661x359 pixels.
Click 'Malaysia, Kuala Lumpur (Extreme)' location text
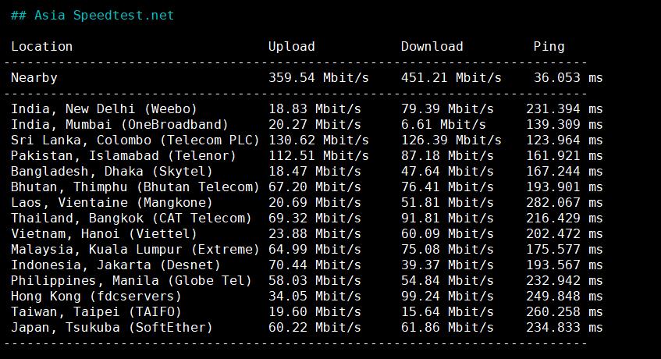(x=135, y=249)
